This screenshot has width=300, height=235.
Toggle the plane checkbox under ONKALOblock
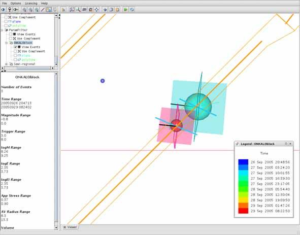point(15,55)
